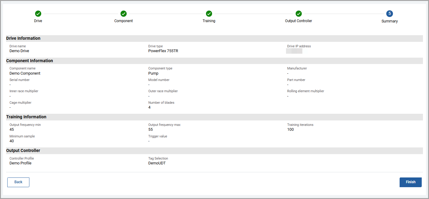This screenshot has height=199, width=429.
Task: Click the Training Information section header
Action: tap(26, 117)
